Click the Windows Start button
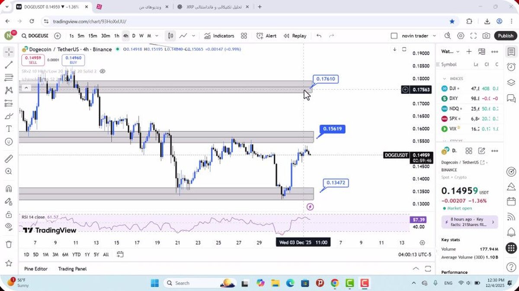519x291 pixels. tap(154, 283)
